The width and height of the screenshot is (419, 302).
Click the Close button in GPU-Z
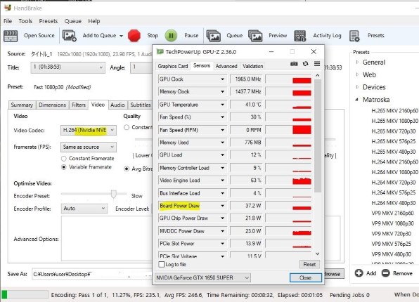(x=305, y=277)
